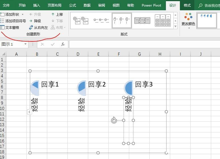Select column E header

(x=98, y=54)
